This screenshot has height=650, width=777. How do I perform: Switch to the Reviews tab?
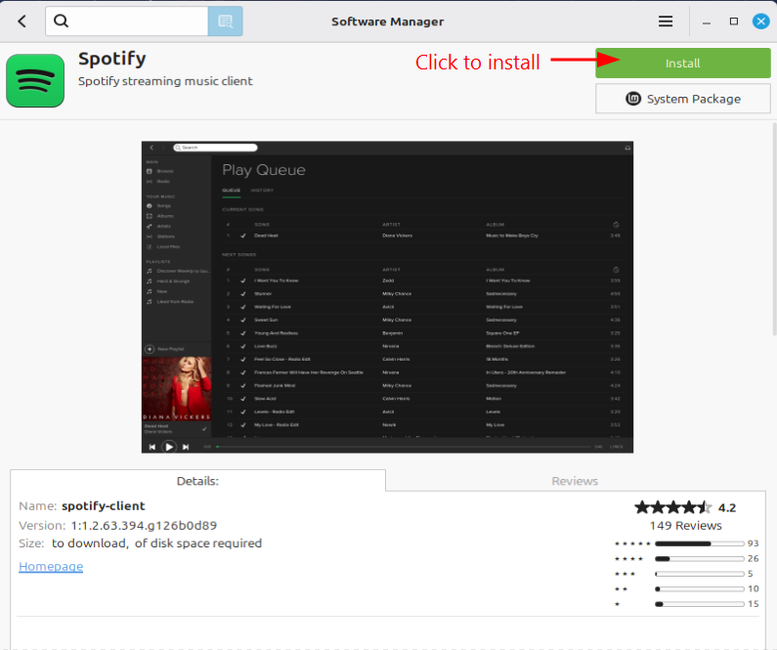pyautogui.click(x=575, y=481)
